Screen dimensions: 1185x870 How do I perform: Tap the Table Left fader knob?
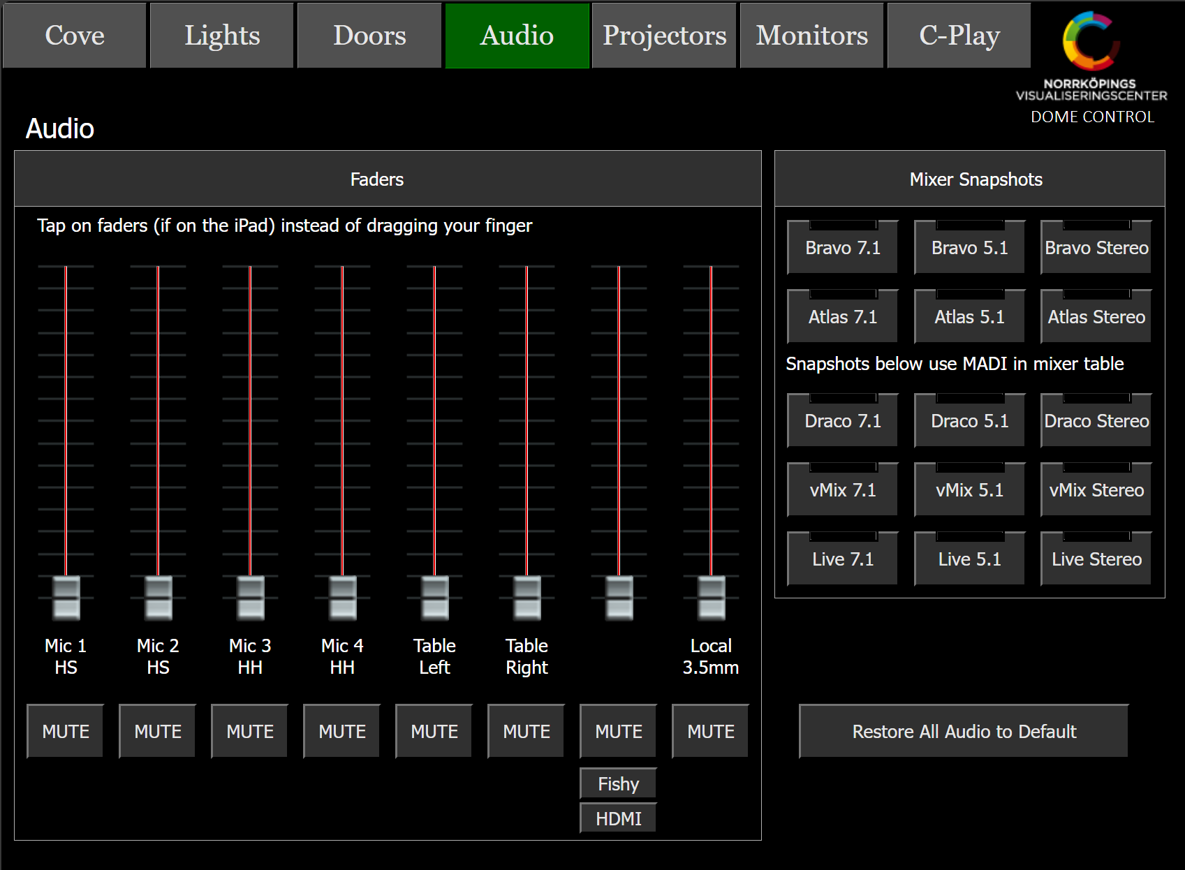(x=435, y=598)
